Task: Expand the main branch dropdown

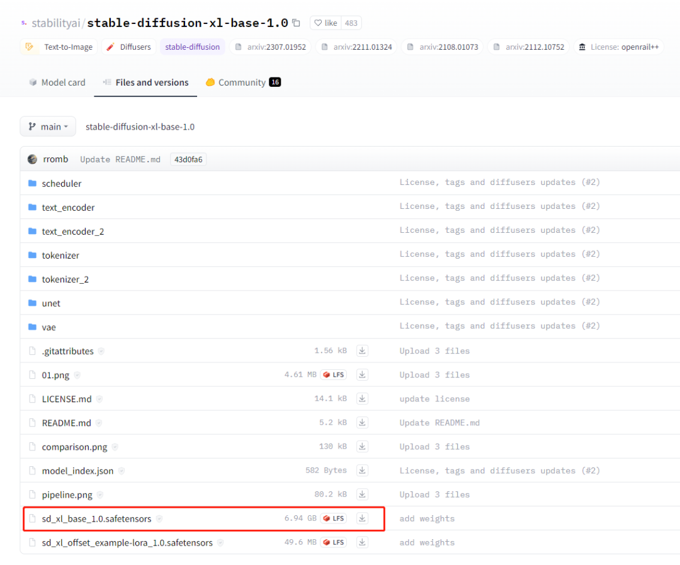Action: point(48,126)
